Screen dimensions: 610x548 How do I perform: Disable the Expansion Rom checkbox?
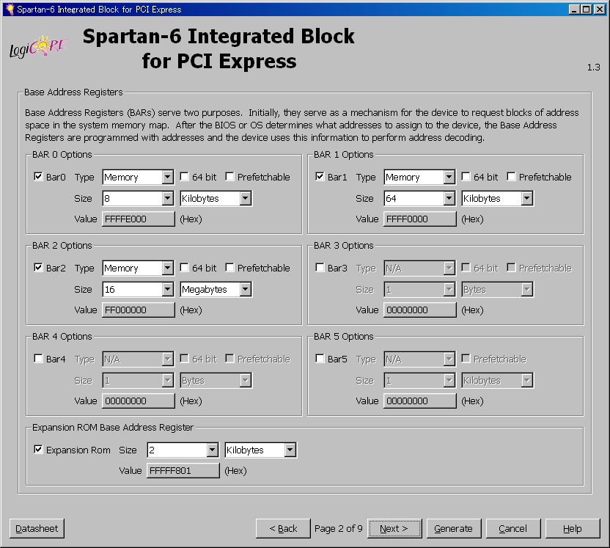[39, 450]
